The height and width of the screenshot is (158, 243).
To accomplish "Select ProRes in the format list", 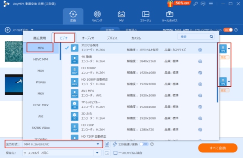I will (41, 82).
